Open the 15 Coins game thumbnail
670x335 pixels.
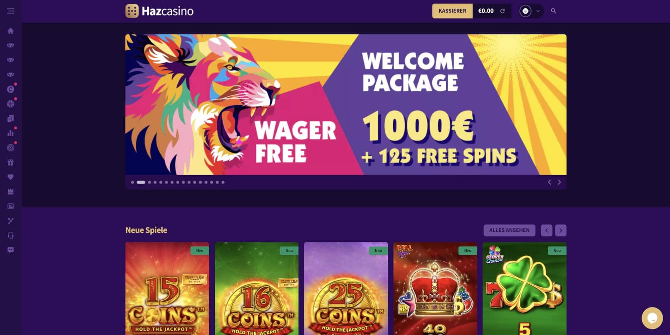167,288
